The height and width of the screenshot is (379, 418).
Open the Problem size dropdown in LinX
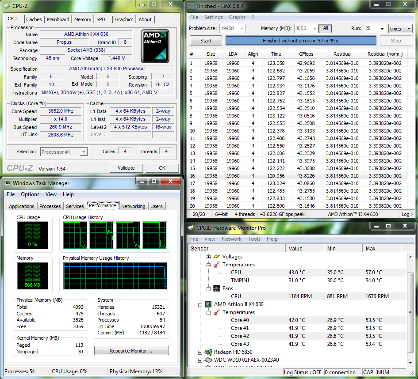coord(241,29)
